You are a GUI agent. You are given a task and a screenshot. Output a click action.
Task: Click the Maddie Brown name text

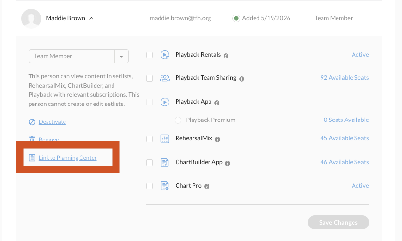[65, 18]
